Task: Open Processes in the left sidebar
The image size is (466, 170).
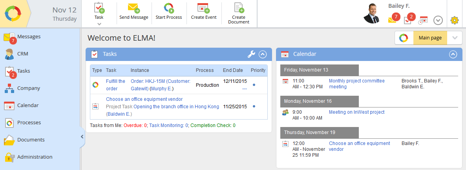Action: click(29, 122)
